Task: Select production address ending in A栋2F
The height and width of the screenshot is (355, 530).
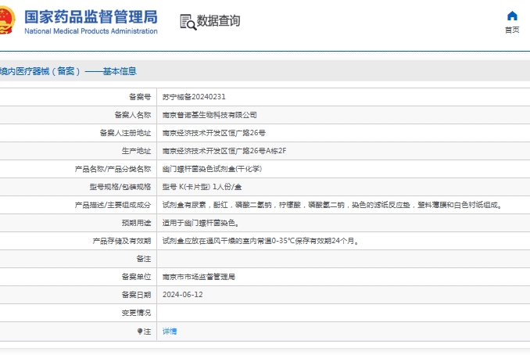Action: [224, 151]
